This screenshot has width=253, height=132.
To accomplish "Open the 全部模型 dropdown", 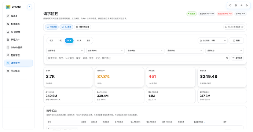I will [145, 51].
